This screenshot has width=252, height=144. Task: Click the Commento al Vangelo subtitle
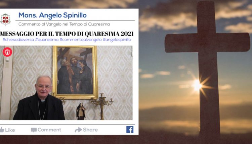pos(64,24)
